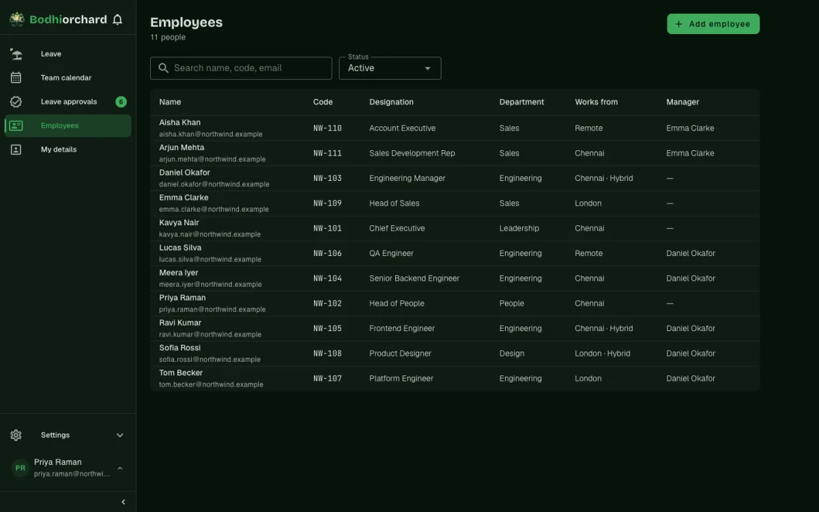The image size is (819, 512).
Task: Open Arjun Mehta's name
Action: pos(182,147)
